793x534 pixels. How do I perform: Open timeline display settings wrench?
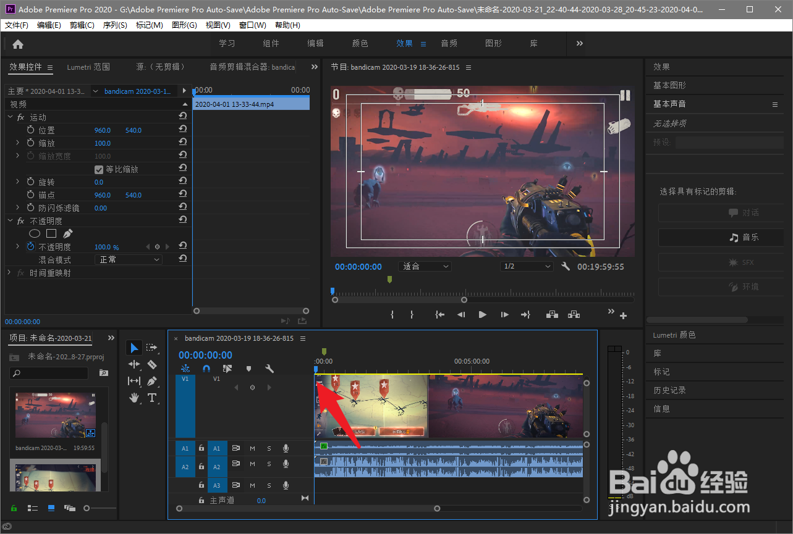(269, 369)
